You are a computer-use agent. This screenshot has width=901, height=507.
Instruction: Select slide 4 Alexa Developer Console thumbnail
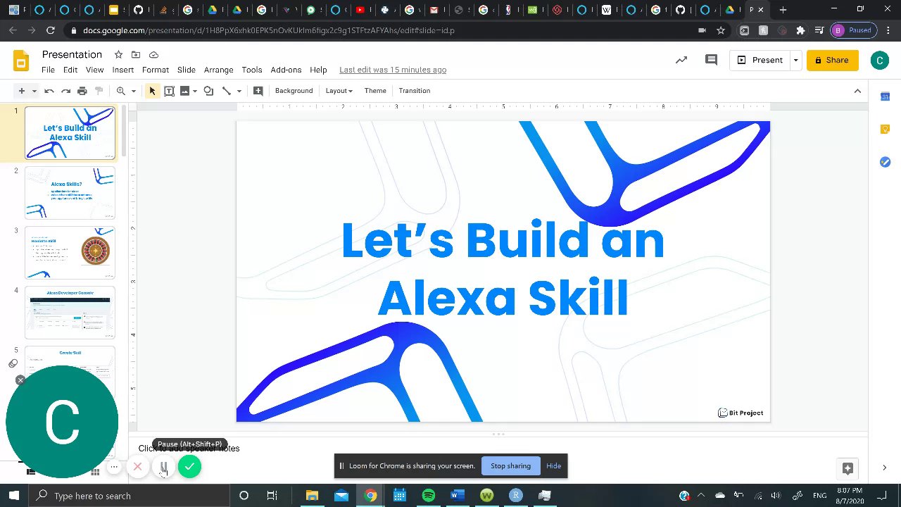tap(70, 312)
